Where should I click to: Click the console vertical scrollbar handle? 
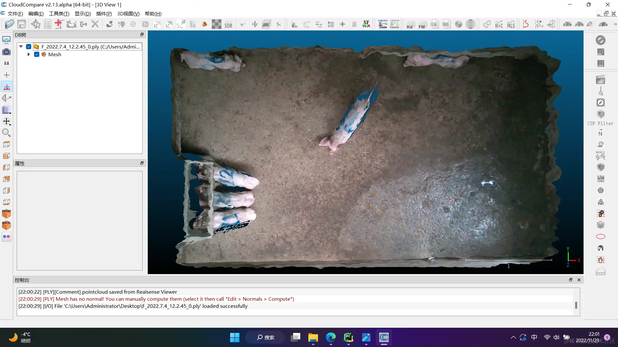coord(576,305)
